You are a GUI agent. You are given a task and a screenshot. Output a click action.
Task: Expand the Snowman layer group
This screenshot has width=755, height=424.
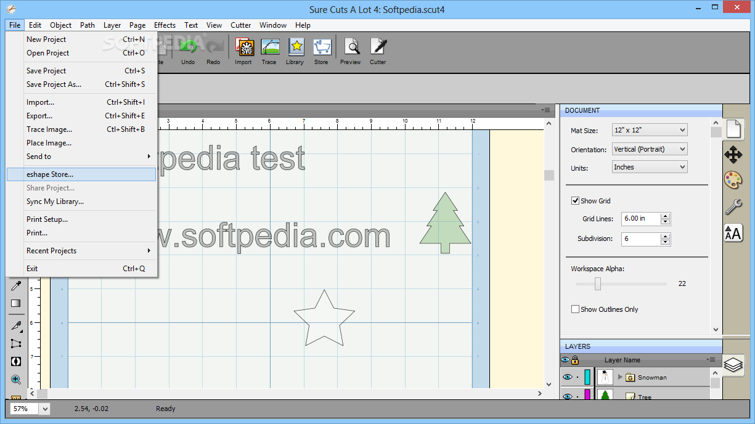[620, 377]
